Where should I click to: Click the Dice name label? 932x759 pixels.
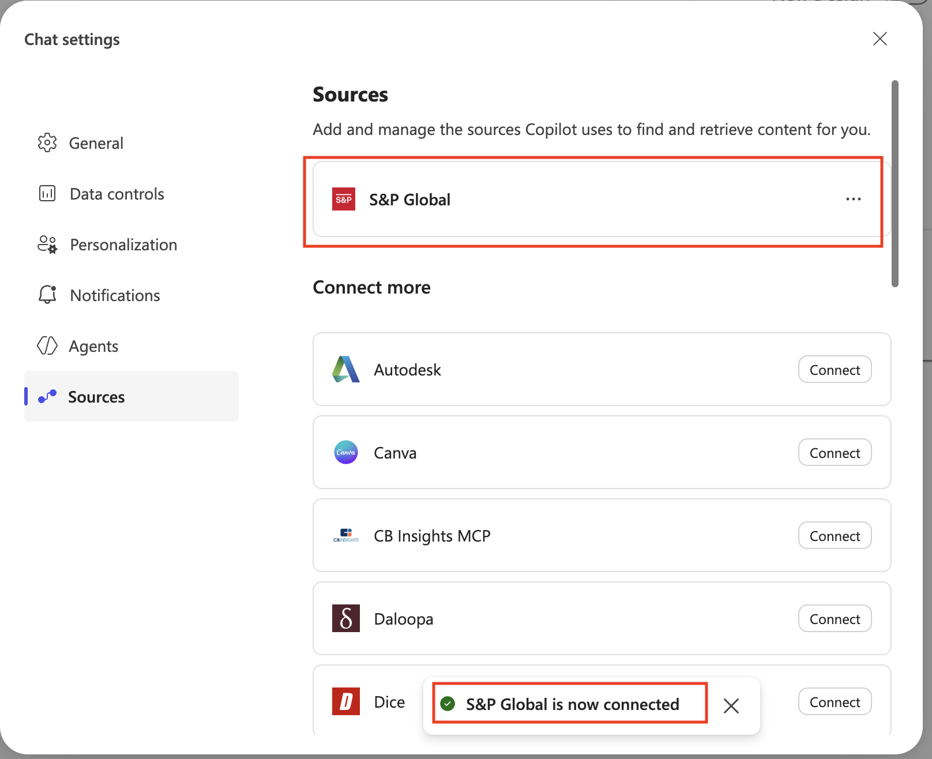(x=389, y=702)
